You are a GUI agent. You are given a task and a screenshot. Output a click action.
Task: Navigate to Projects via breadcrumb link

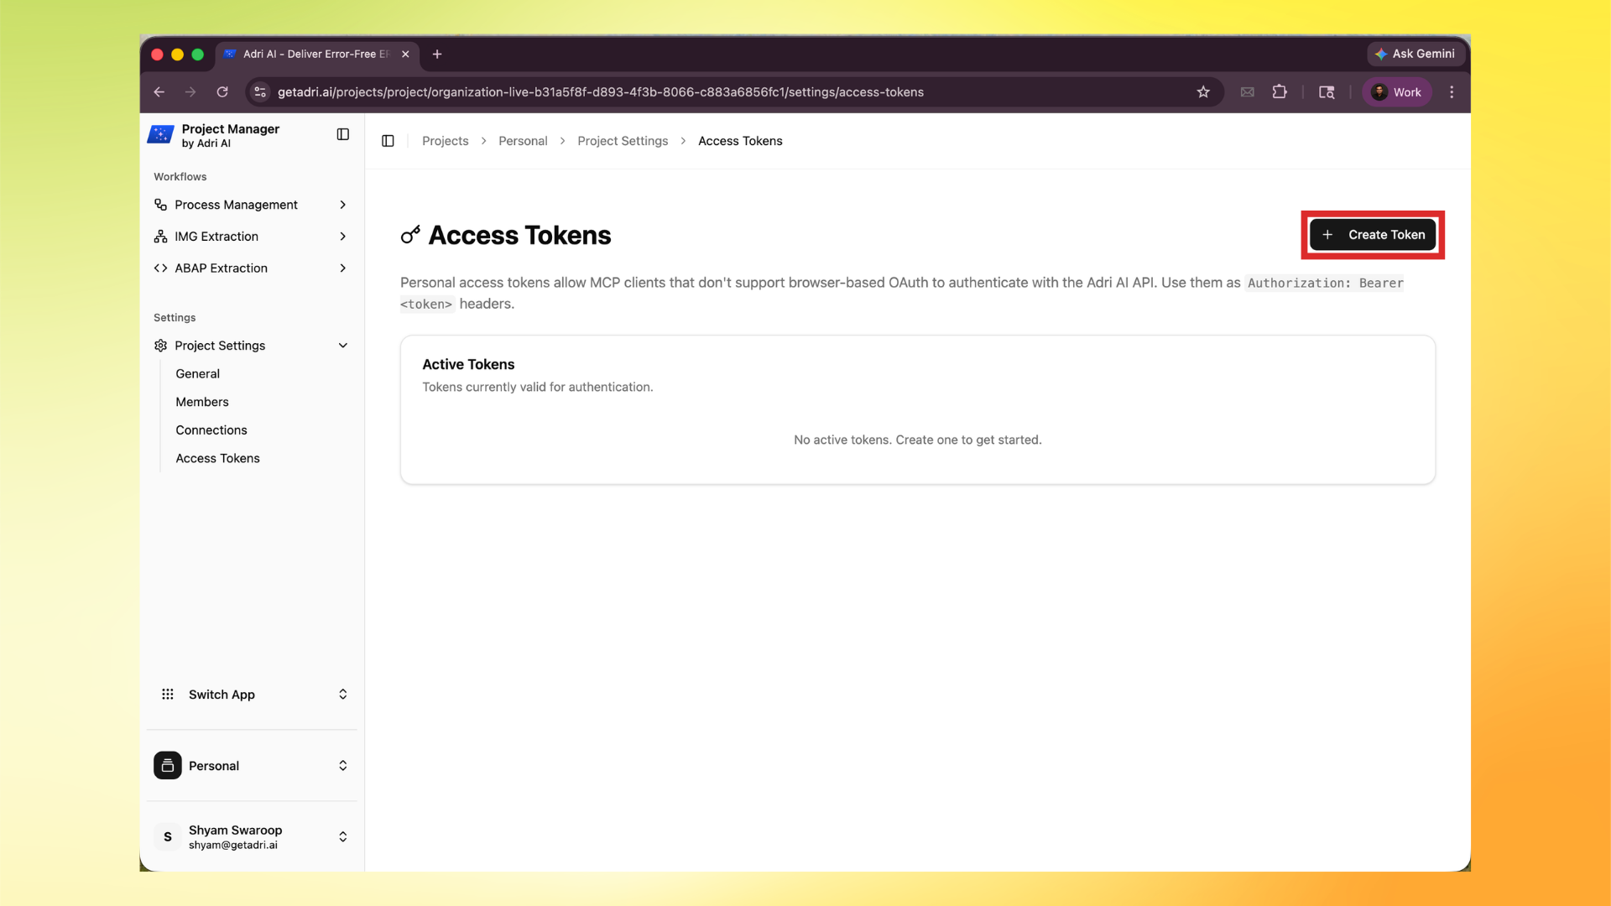[445, 141]
